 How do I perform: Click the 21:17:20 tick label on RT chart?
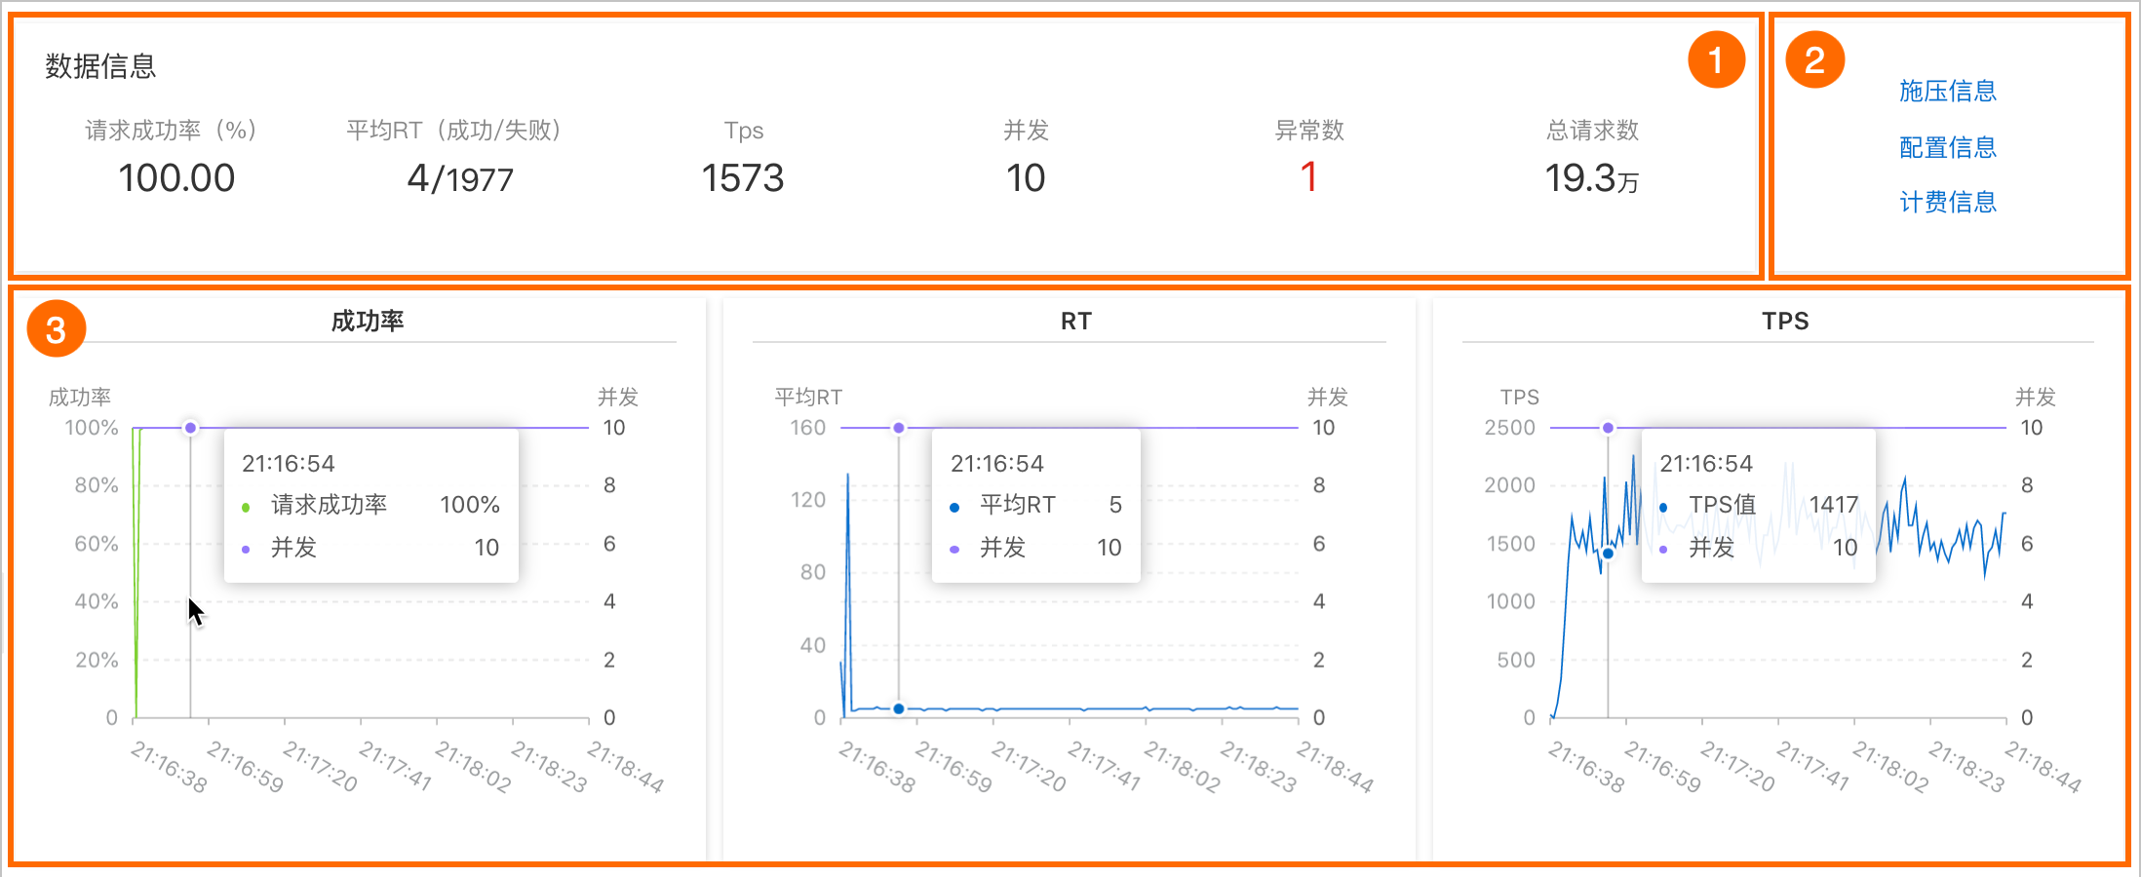click(x=1029, y=767)
